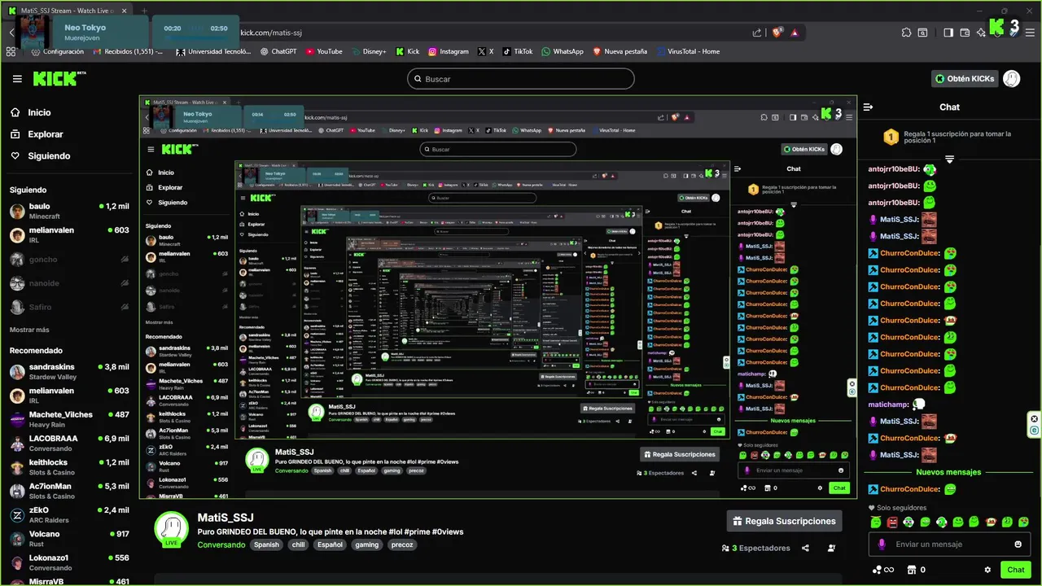Click the browser address bar URL
The height and width of the screenshot is (586, 1042).
click(x=271, y=33)
